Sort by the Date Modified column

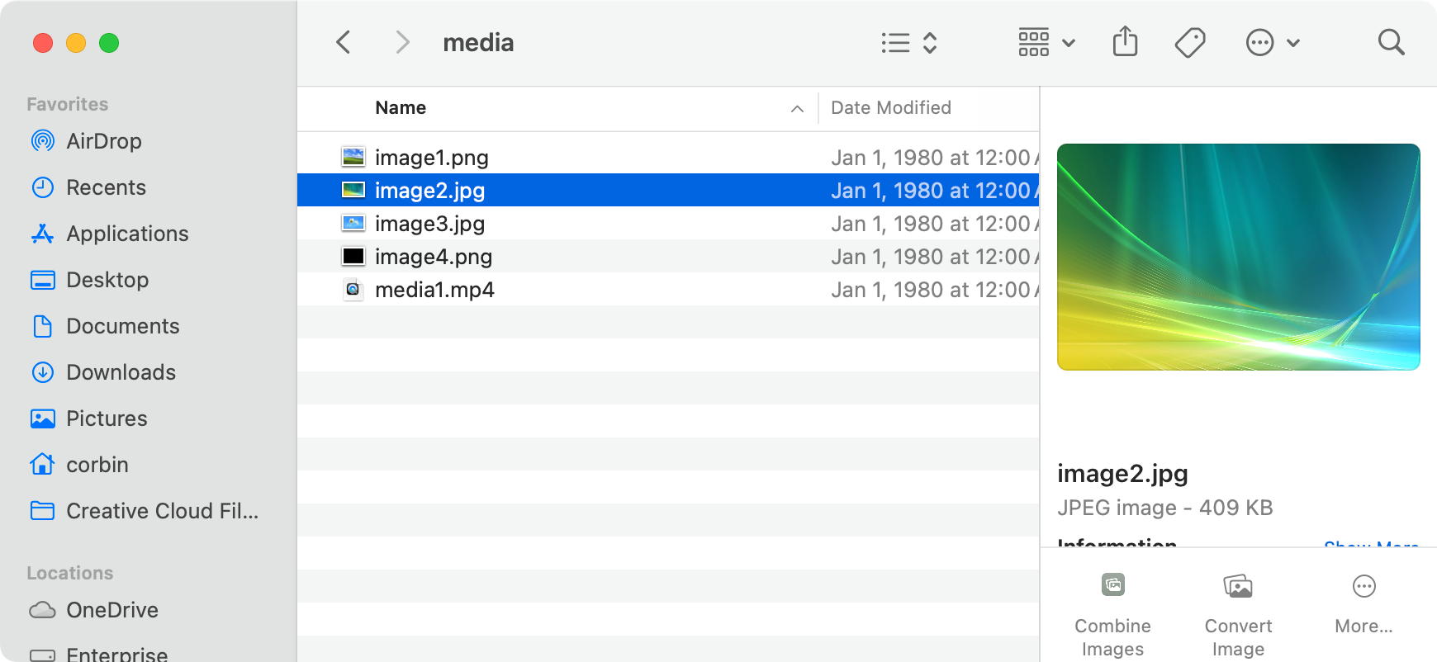[891, 107]
